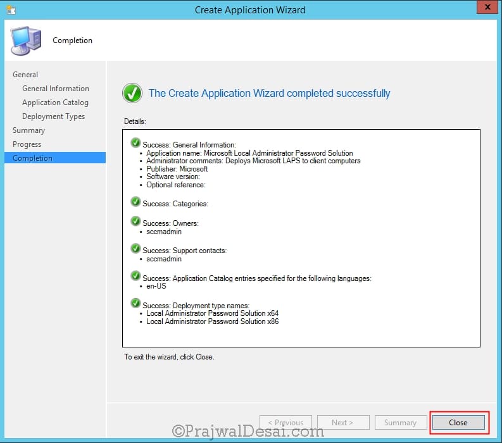502x443 pixels.
Task: Open the Application Catalog step
Action: [x=55, y=103]
